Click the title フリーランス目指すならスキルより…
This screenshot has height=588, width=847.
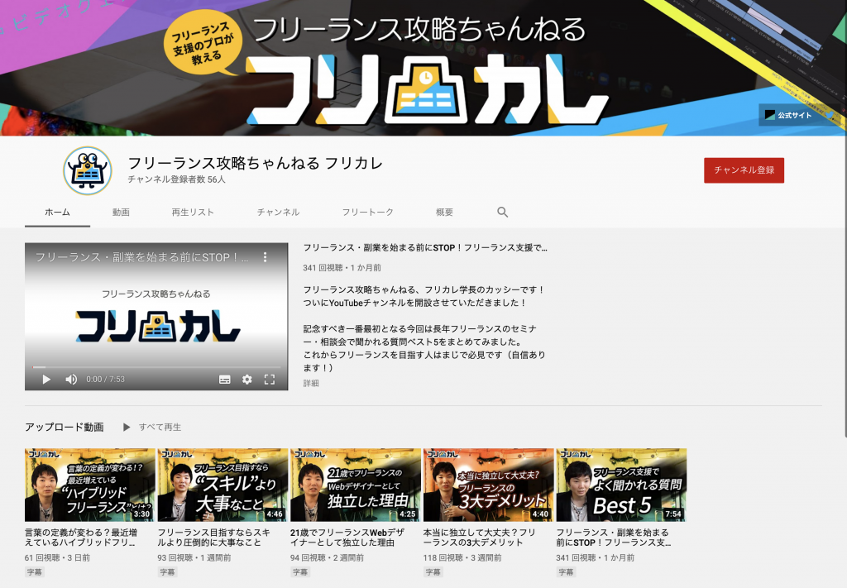[214, 538]
